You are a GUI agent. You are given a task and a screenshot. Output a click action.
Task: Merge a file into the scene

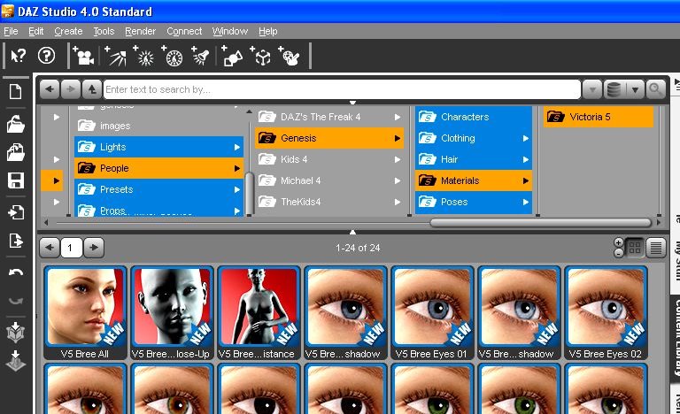[x=16, y=152]
